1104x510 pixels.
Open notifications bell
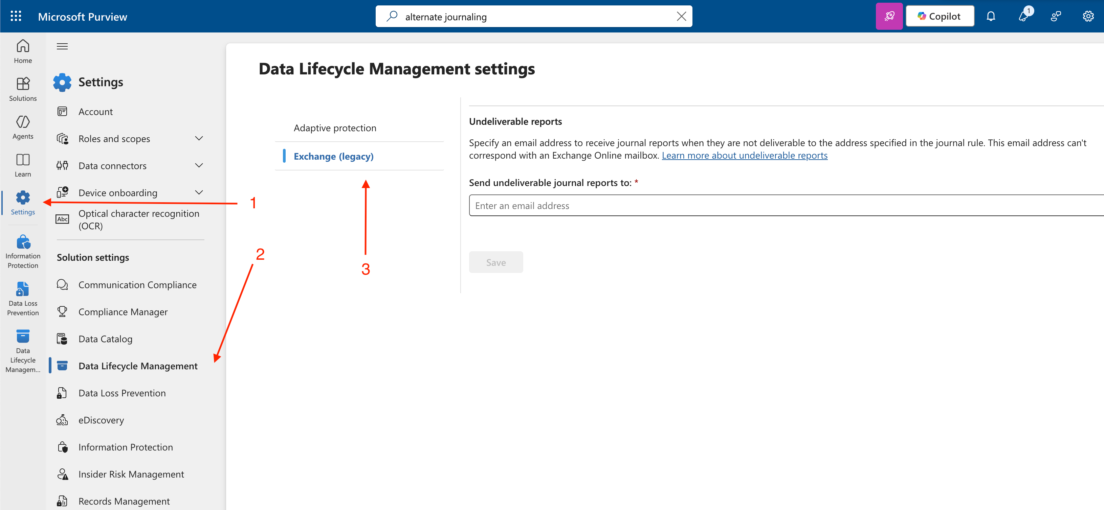coord(990,16)
